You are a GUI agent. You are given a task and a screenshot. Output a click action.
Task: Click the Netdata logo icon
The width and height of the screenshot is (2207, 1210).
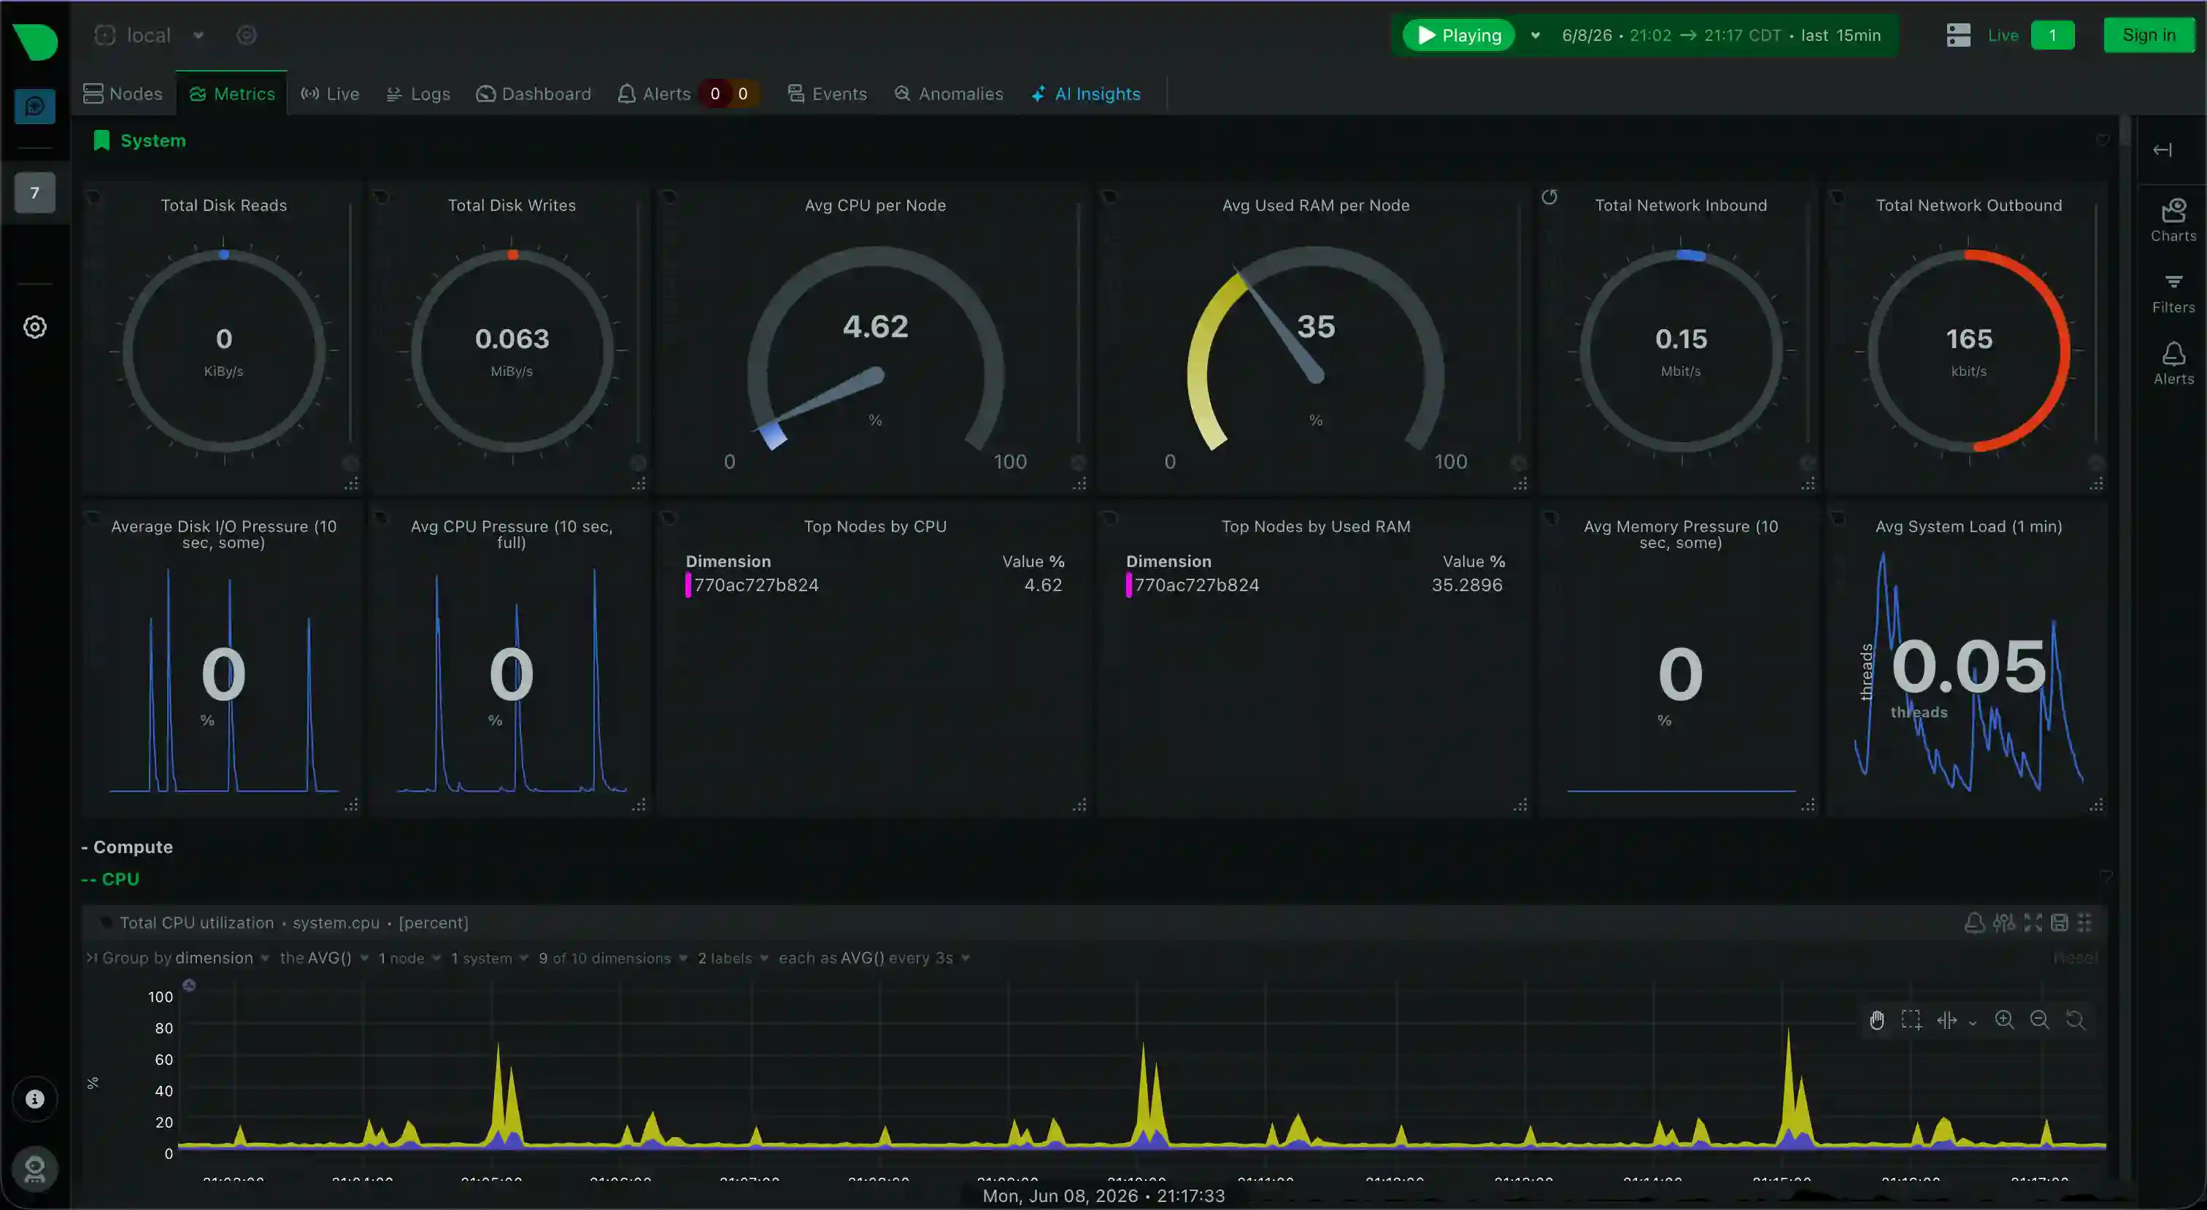coord(35,41)
